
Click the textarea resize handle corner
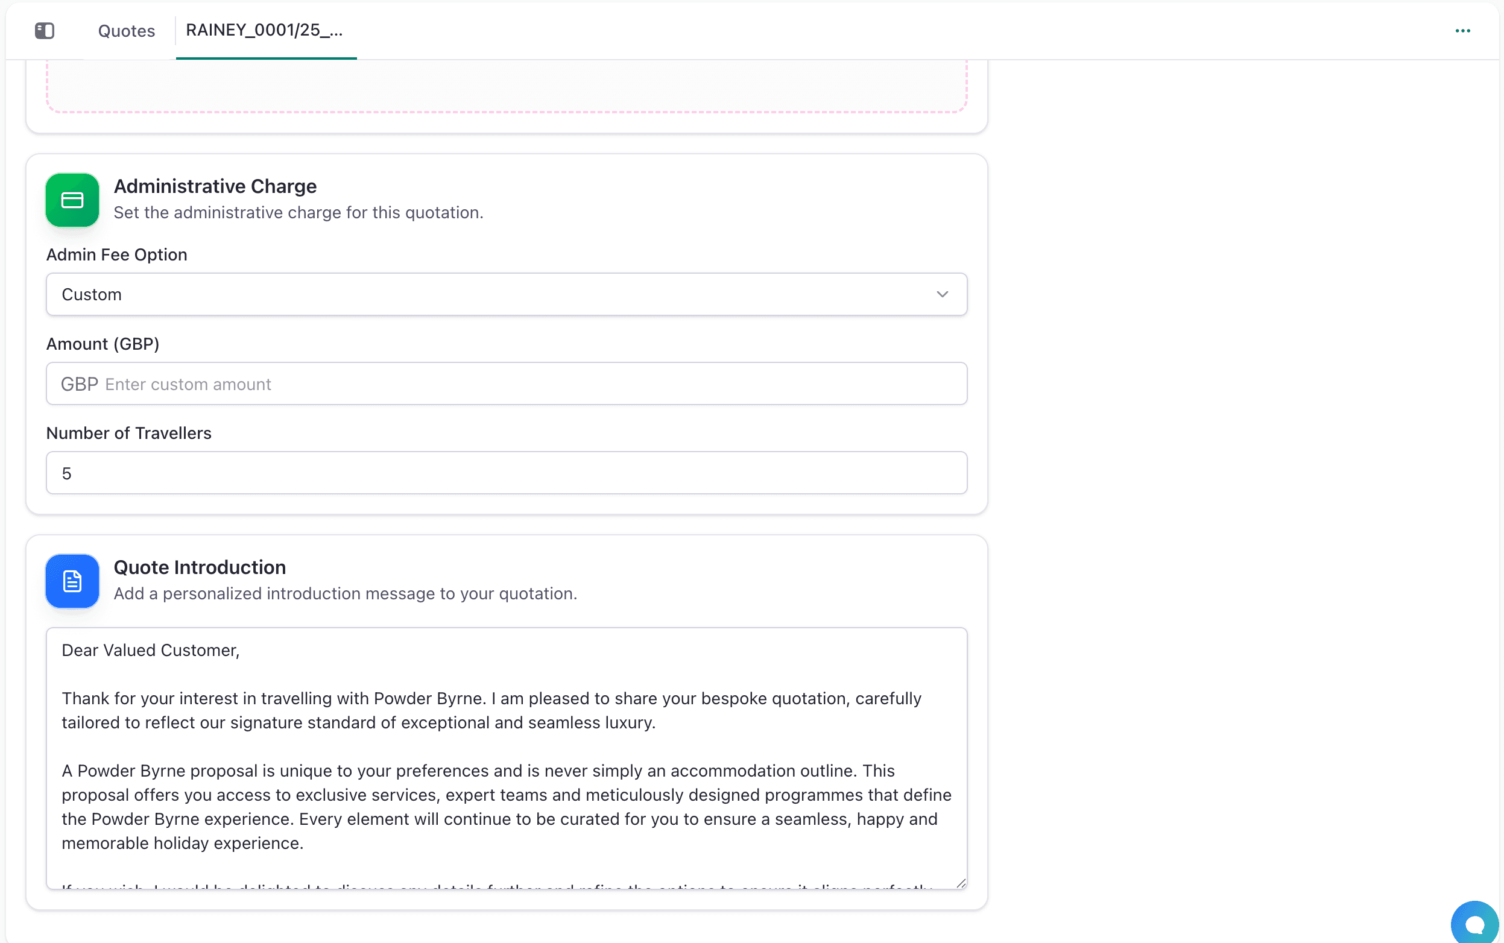click(x=961, y=883)
